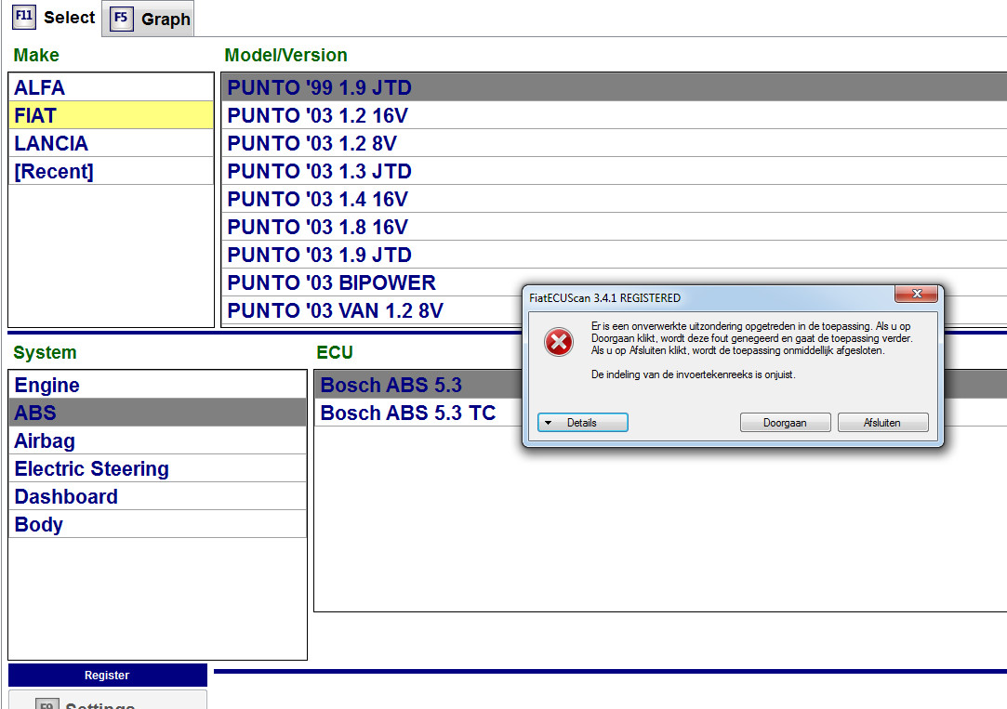Click the Register button

click(x=107, y=675)
